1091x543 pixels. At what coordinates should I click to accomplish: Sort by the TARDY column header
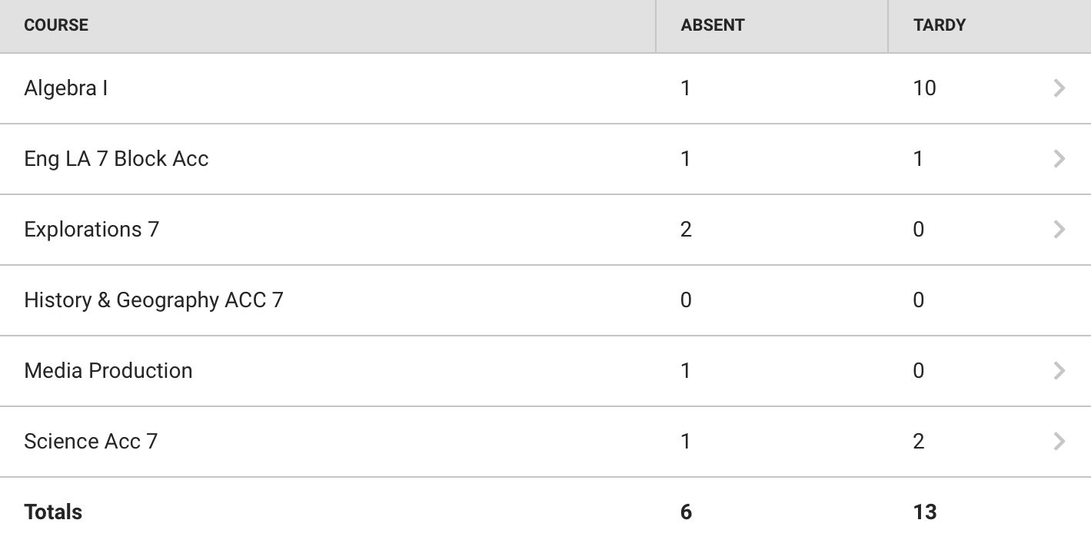(940, 25)
